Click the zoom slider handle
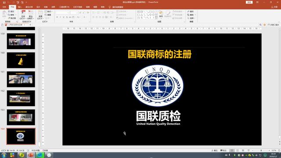The width and height of the screenshot is (281, 158). coord(261,151)
